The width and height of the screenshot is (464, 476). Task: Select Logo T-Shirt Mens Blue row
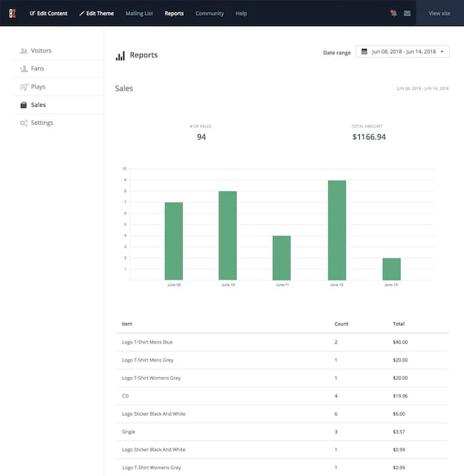(283, 342)
